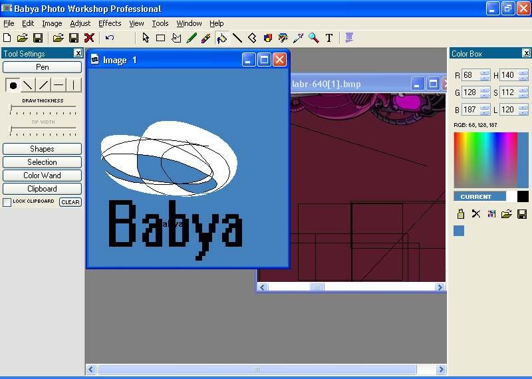Click the padlock icon in Color Box
532x379 pixels.
pos(460,213)
